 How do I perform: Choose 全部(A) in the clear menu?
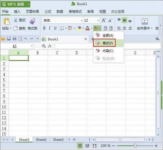(x=108, y=35)
